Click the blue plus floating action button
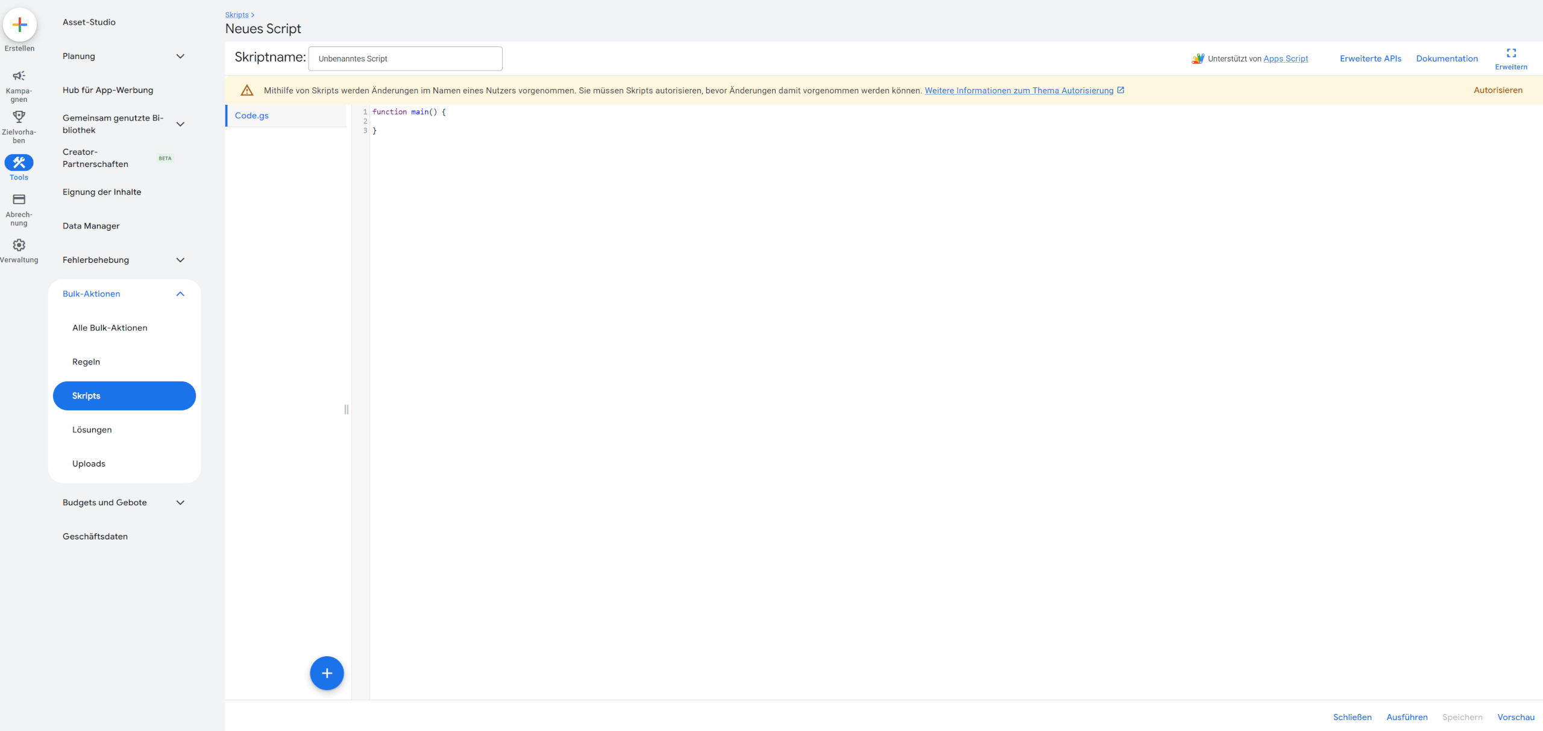This screenshot has height=731, width=1543. 327,673
